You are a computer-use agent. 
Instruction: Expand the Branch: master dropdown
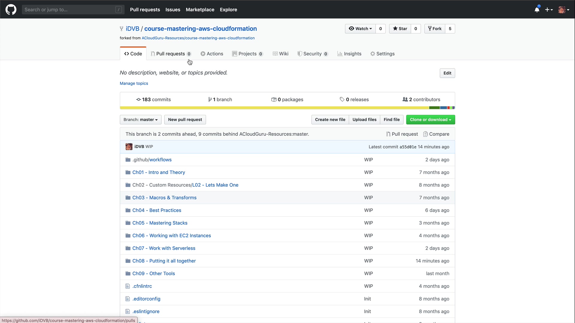140,120
